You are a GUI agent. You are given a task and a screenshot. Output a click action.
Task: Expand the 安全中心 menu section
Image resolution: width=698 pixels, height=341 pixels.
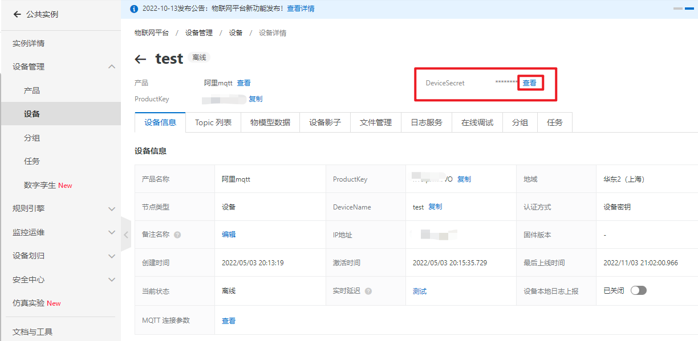(112, 280)
